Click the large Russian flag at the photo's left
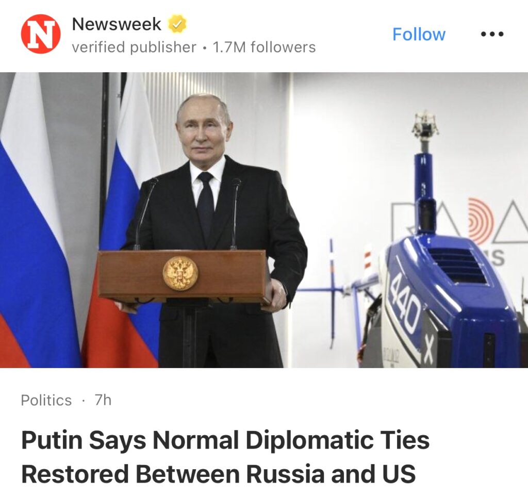 pos(37,221)
